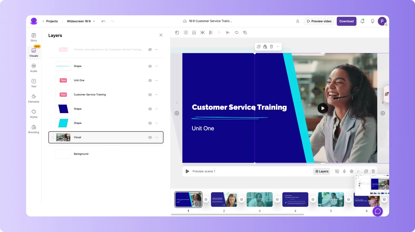Hide the Unit One text layer
The height and width of the screenshot is (232, 415).
[x=150, y=80]
